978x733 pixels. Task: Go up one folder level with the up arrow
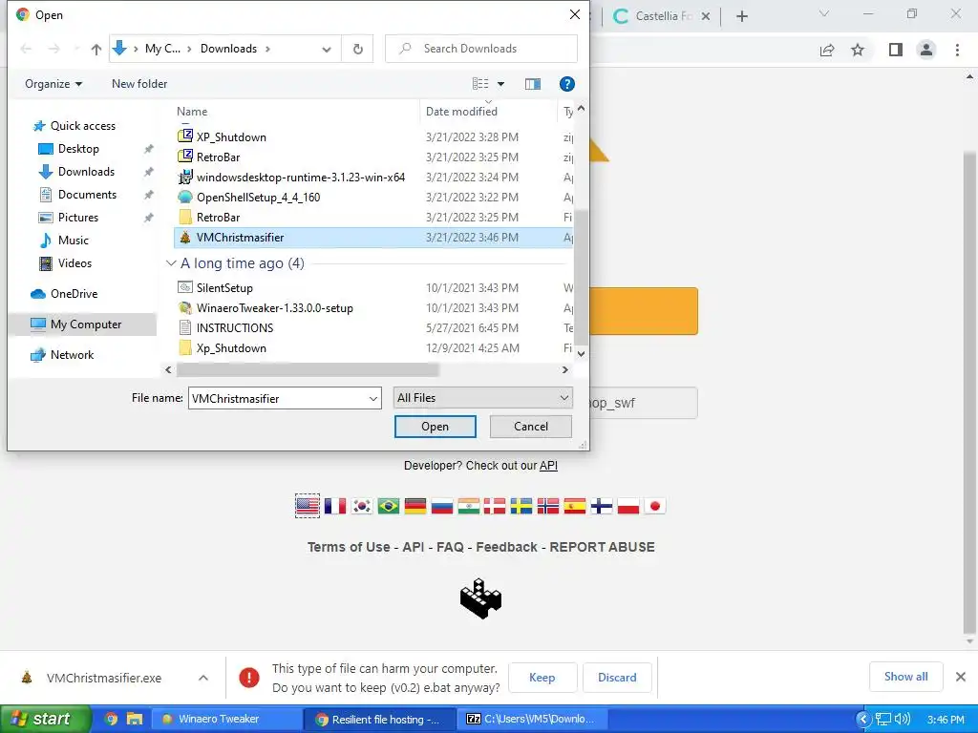[x=96, y=50]
